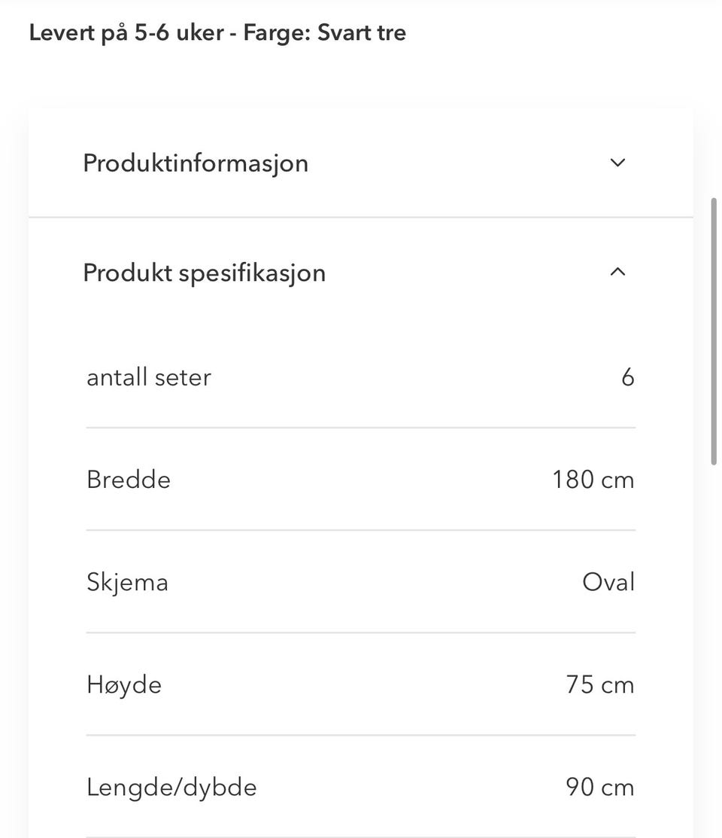The height and width of the screenshot is (838, 722).
Task: Select the Høyde label
Action: (x=124, y=684)
